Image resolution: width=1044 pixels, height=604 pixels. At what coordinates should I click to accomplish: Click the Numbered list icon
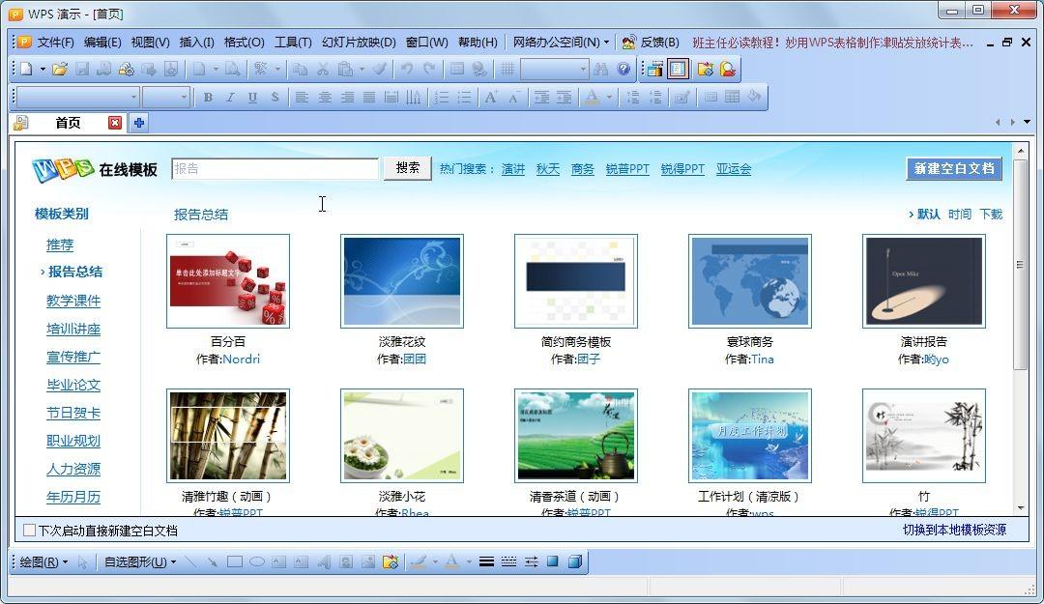442,98
